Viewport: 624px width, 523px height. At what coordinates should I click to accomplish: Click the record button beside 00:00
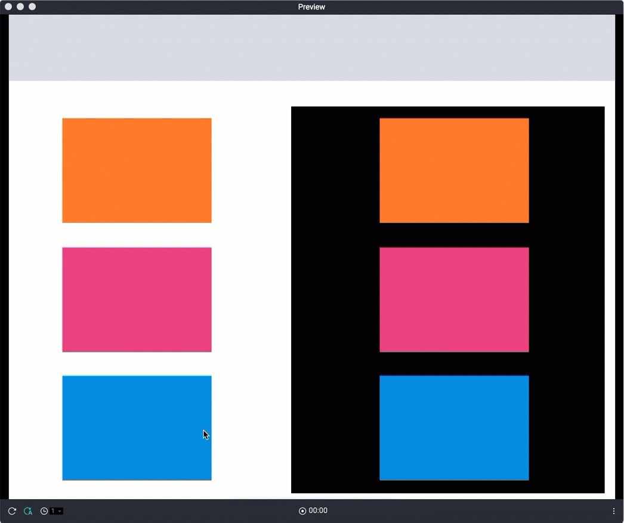302,510
